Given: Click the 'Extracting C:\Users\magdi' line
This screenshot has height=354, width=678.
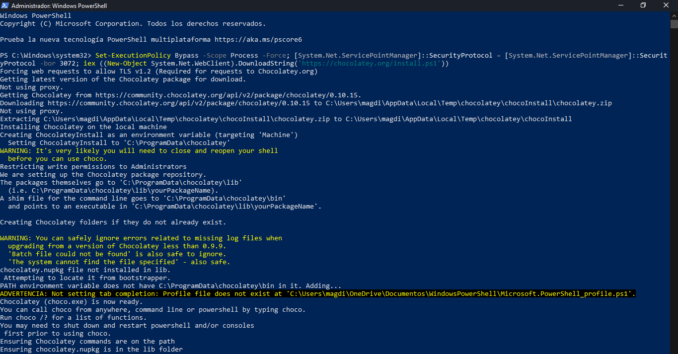Looking at the screenshot, I should coord(286,119).
